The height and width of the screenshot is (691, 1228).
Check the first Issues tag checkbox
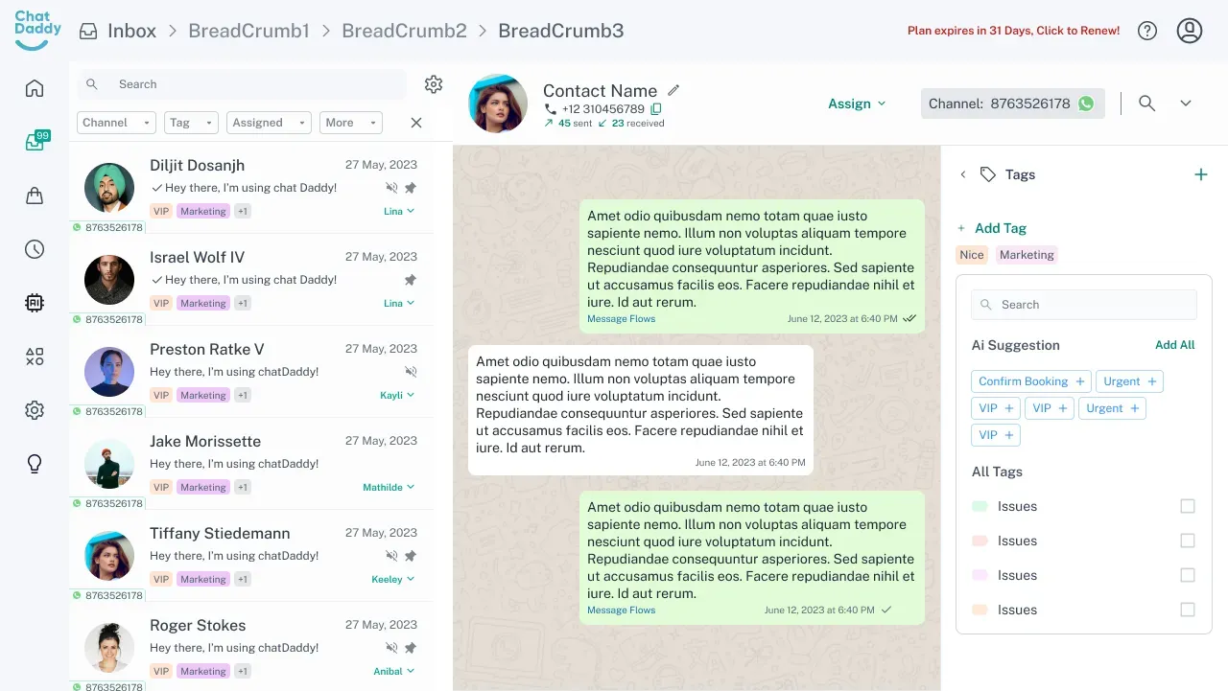[1187, 506]
